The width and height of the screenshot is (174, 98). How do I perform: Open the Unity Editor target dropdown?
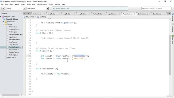coord(38,8)
